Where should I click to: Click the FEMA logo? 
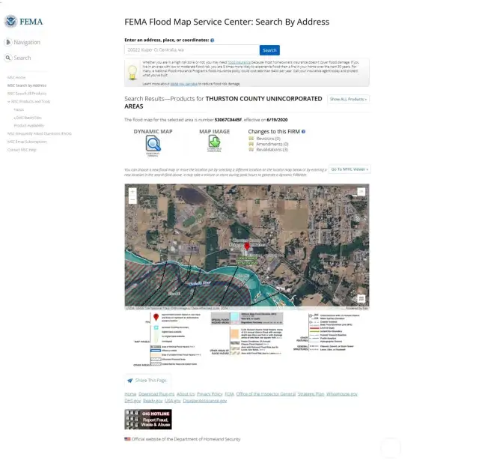click(23, 22)
